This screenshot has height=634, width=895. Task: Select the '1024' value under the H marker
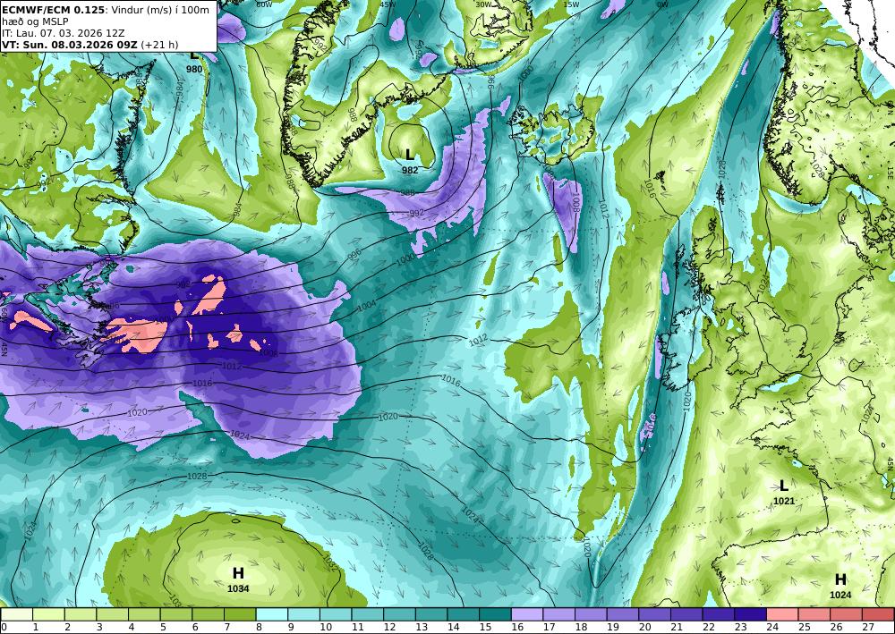(x=840, y=595)
